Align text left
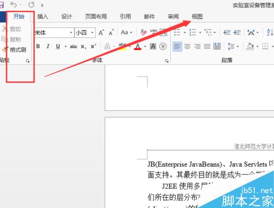This screenshot has height=208, width=274. [x=177, y=46]
